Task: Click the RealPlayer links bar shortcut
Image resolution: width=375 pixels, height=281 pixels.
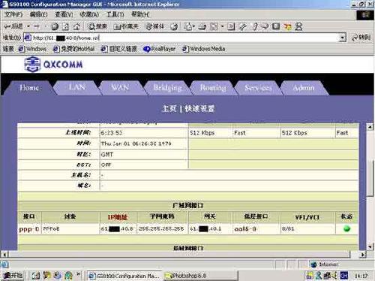Action: tap(160, 49)
